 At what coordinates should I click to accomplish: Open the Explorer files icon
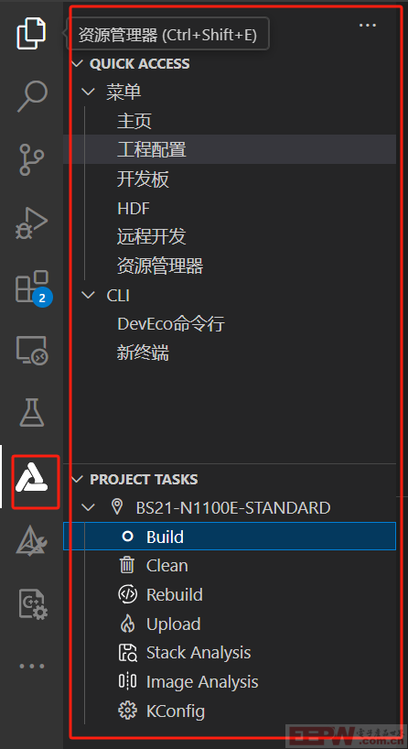pos(31,33)
